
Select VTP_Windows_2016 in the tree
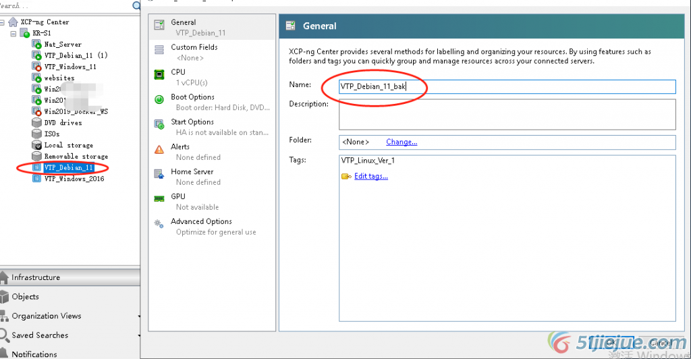tap(74, 179)
